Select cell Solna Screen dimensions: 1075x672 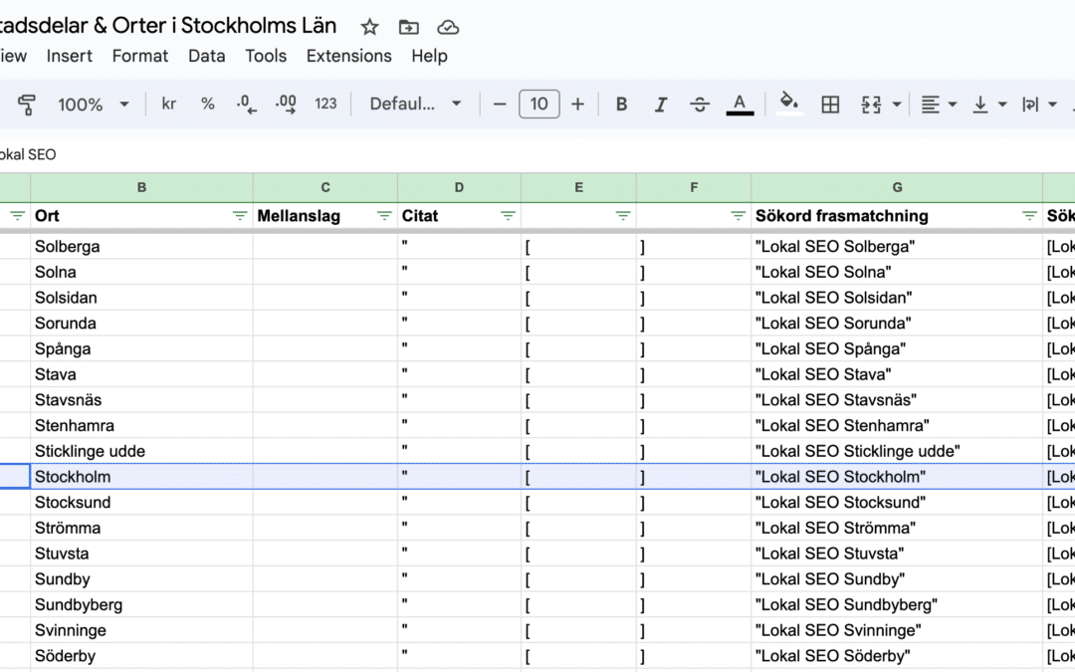point(142,272)
